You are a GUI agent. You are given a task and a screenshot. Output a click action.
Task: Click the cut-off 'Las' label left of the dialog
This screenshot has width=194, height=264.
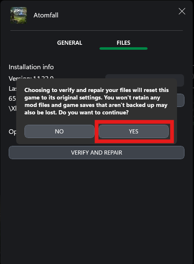coord(12,89)
